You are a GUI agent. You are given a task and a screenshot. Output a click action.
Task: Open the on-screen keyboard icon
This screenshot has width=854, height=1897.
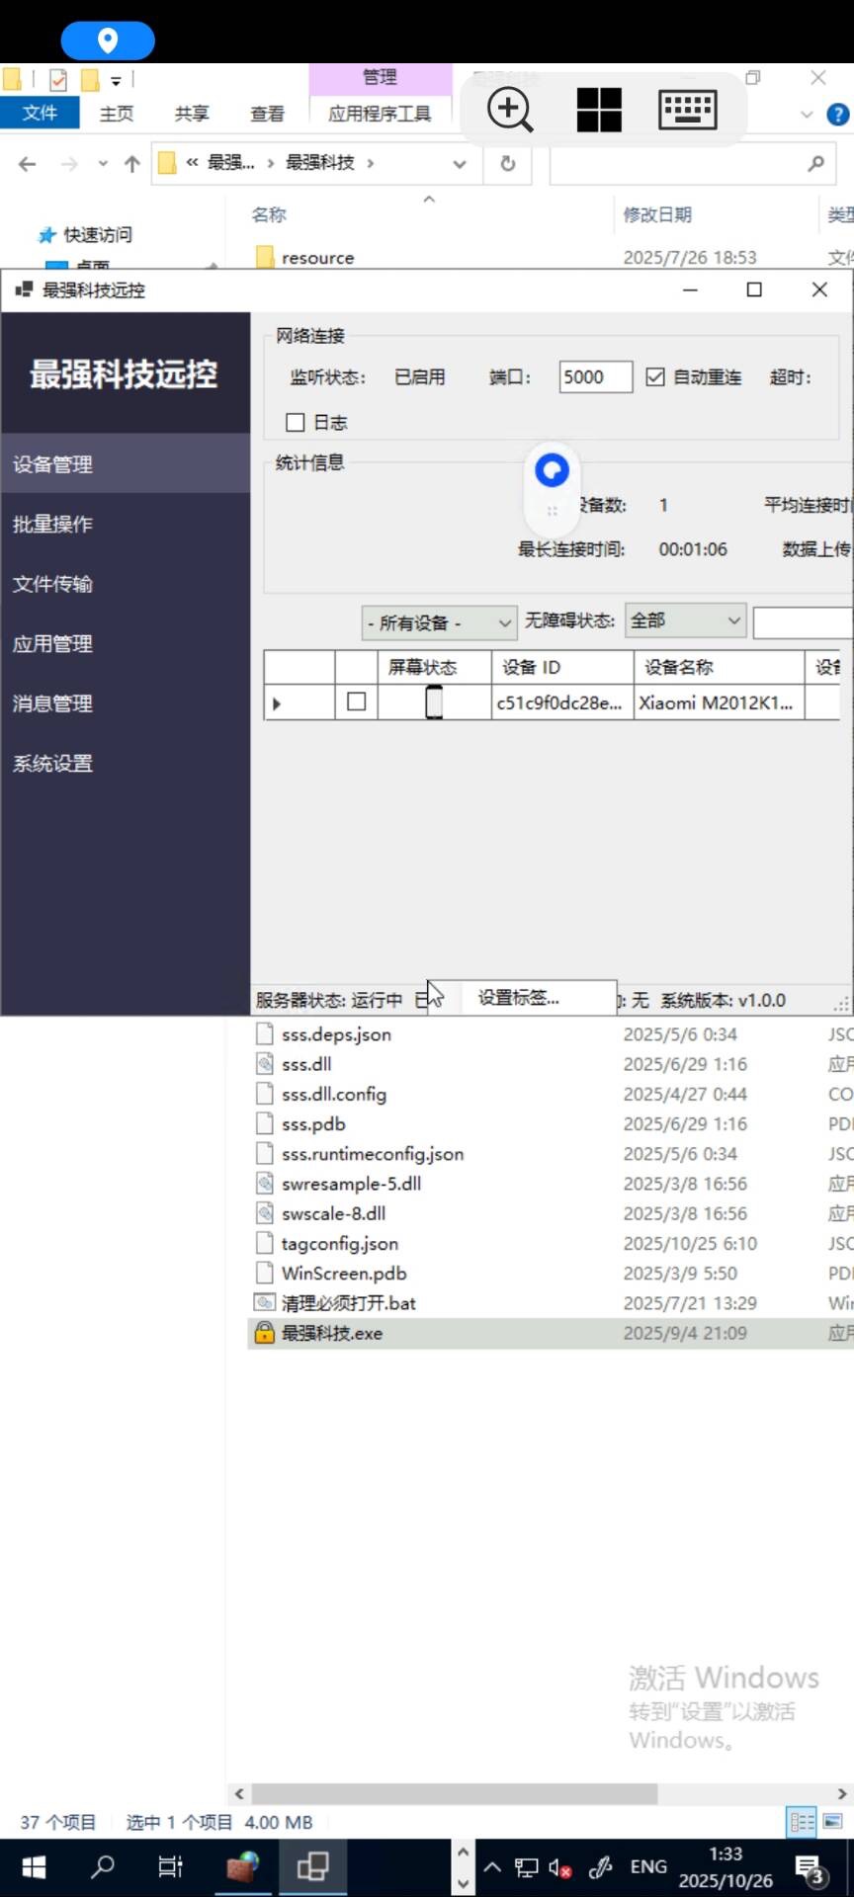click(x=688, y=109)
